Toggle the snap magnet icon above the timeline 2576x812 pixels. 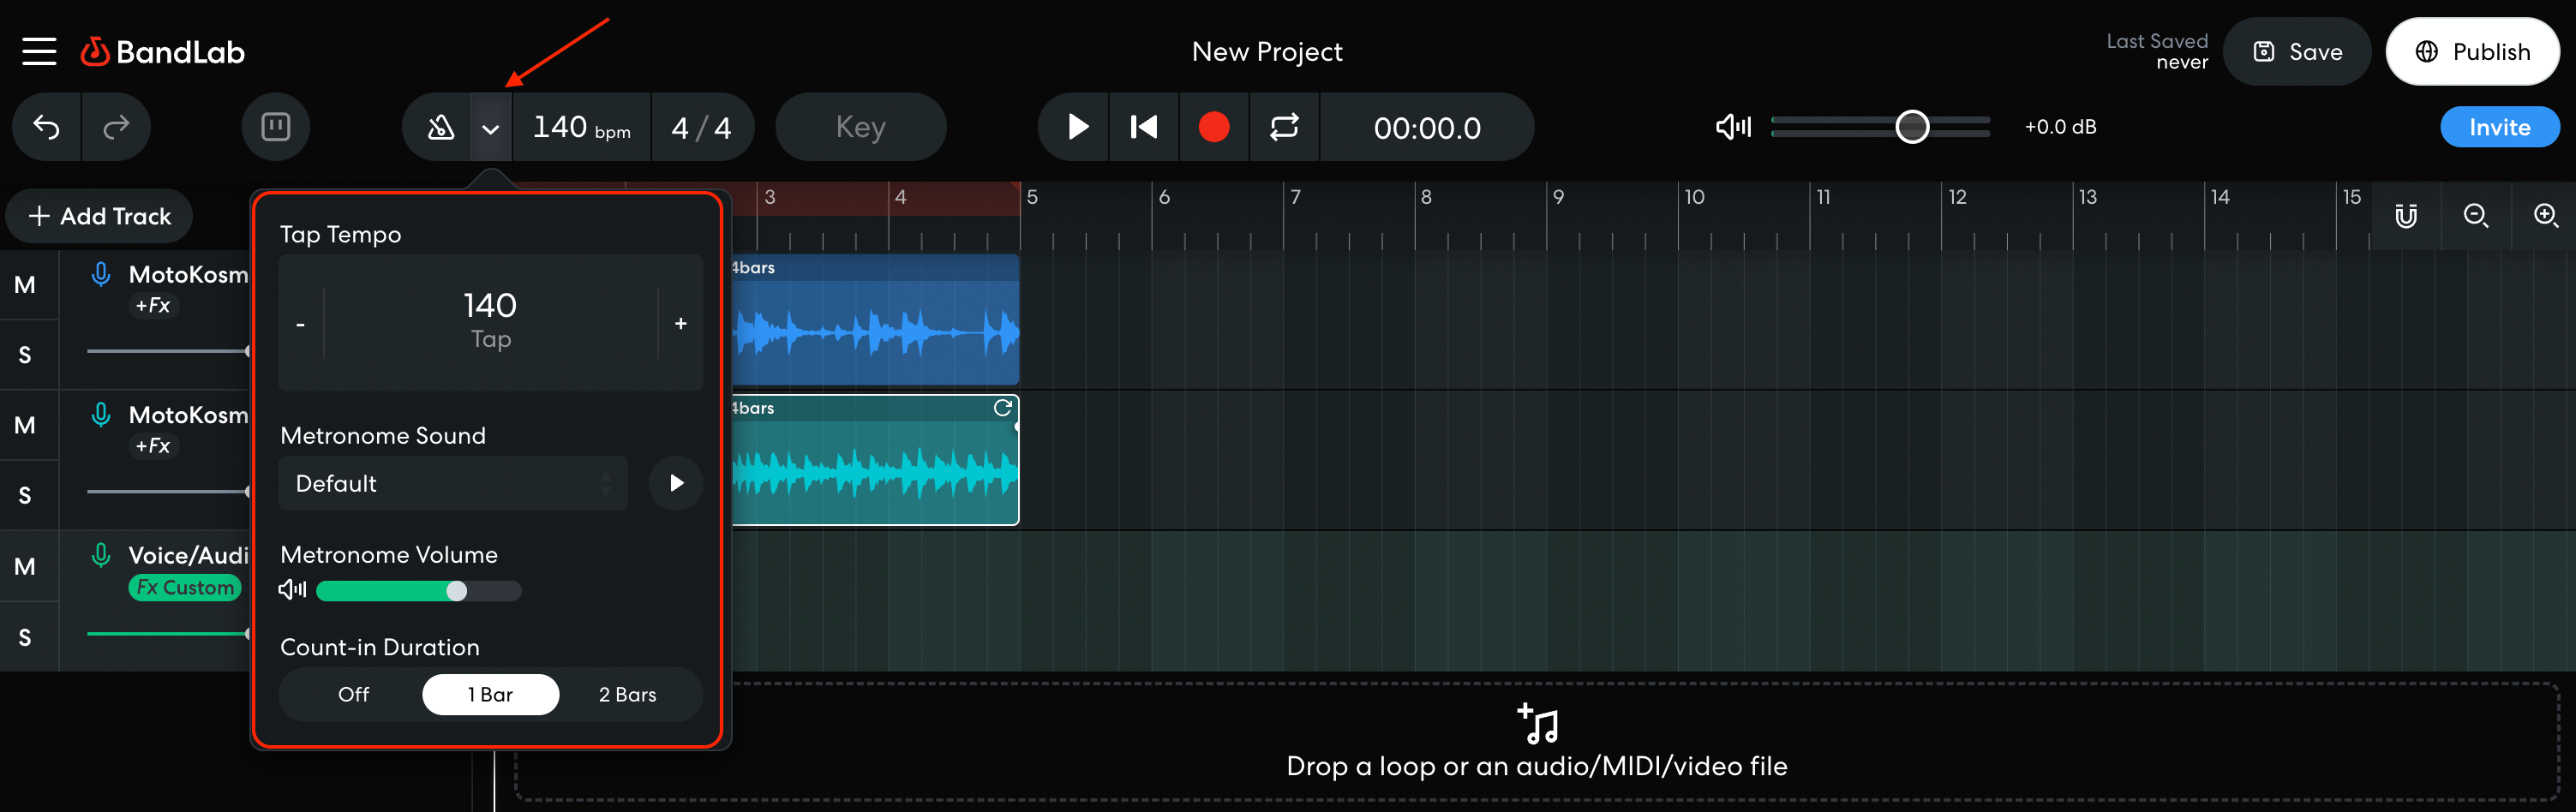click(x=2408, y=215)
